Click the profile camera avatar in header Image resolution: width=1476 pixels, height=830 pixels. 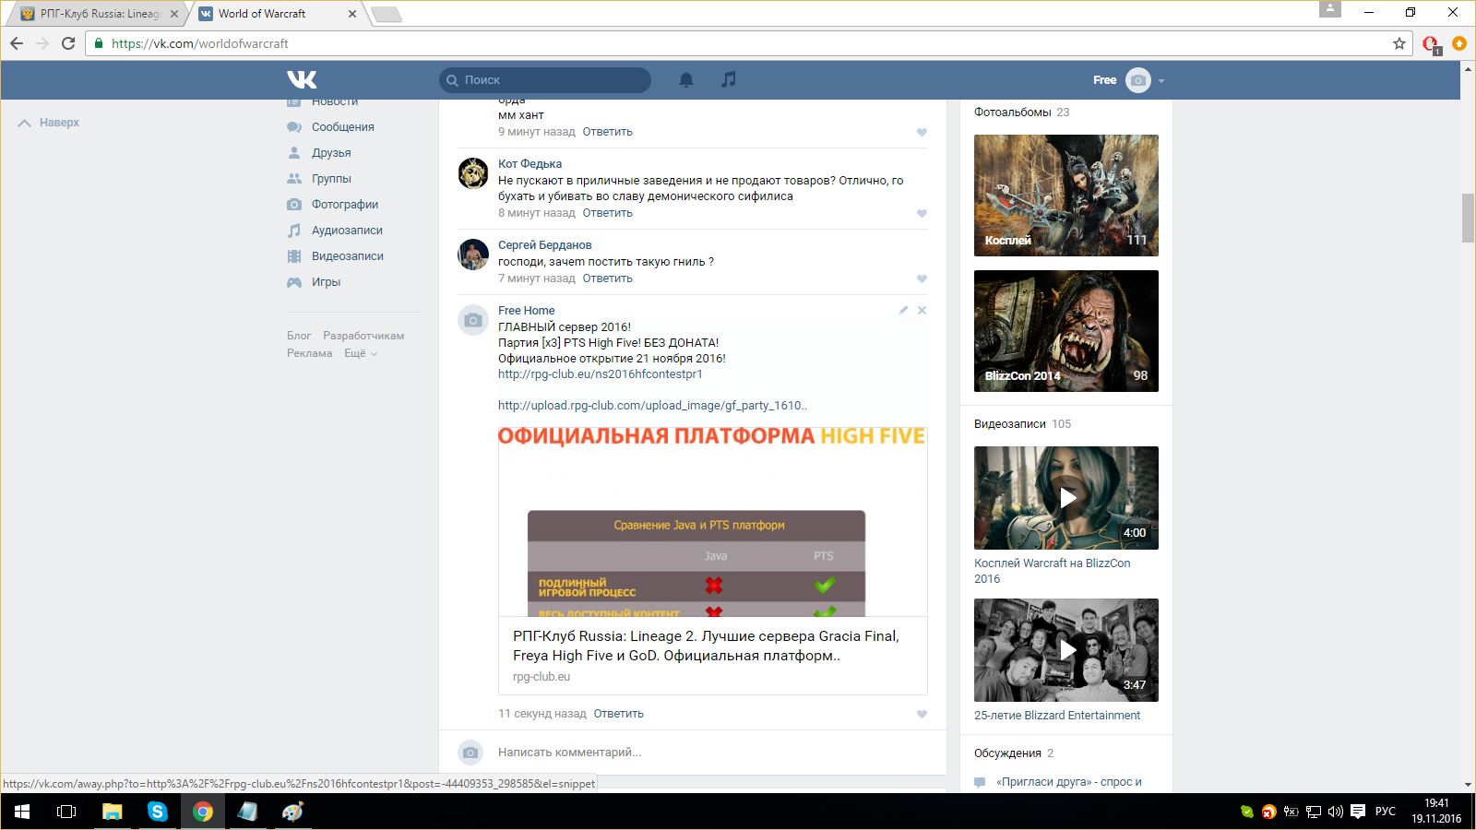click(x=1138, y=80)
